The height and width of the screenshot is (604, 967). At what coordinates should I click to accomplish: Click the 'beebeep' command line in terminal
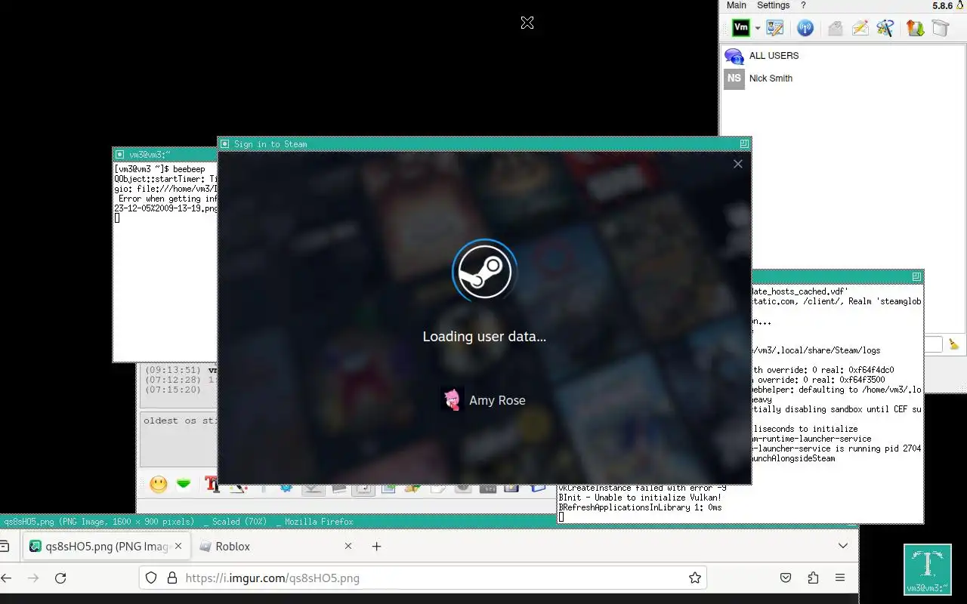[x=159, y=169]
